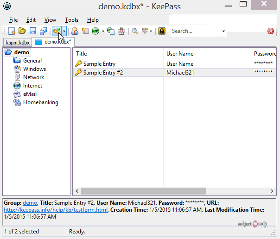Image resolution: width=280 pixels, height=239 pixels.
Task: Open the Add Entry dropdown arrow
Action: tap(64, 31)
